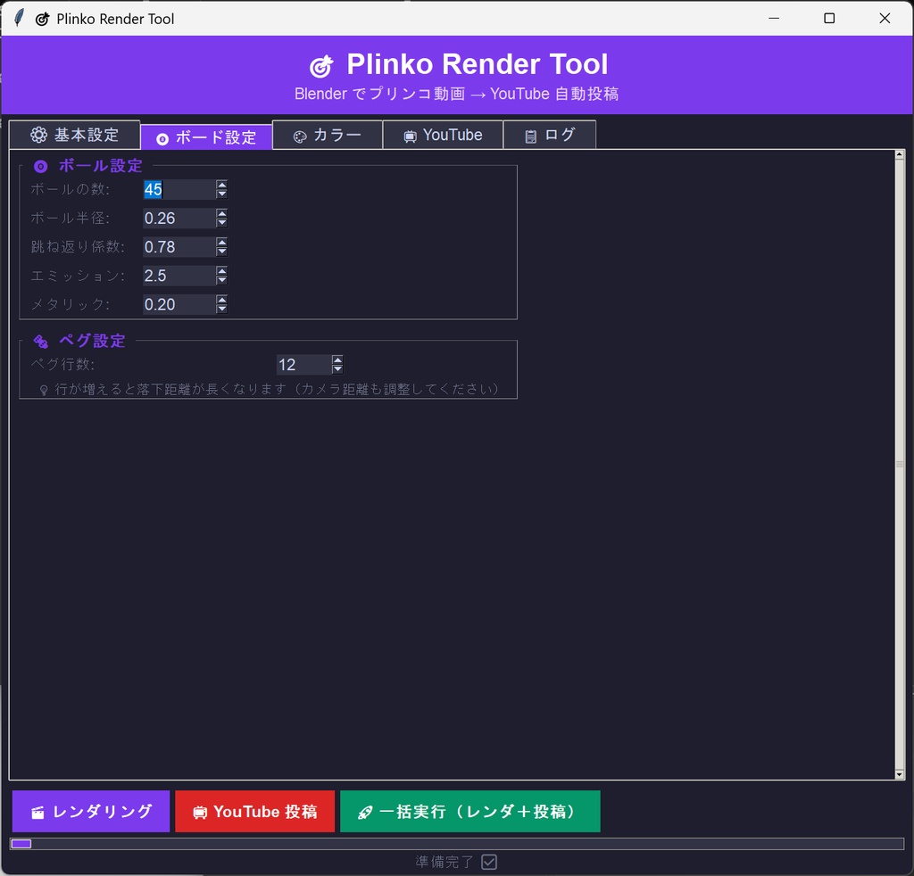Click the rocket icon on 一括実行 button
Image resolution: width=914 pixels, height=876 pixels.
(x=363, y=811)
